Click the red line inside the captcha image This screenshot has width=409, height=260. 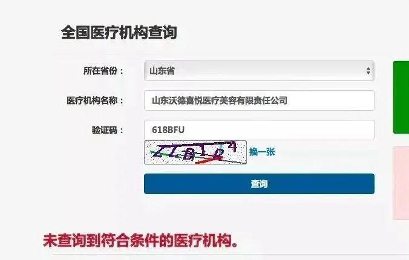click(x=208, y=161)
